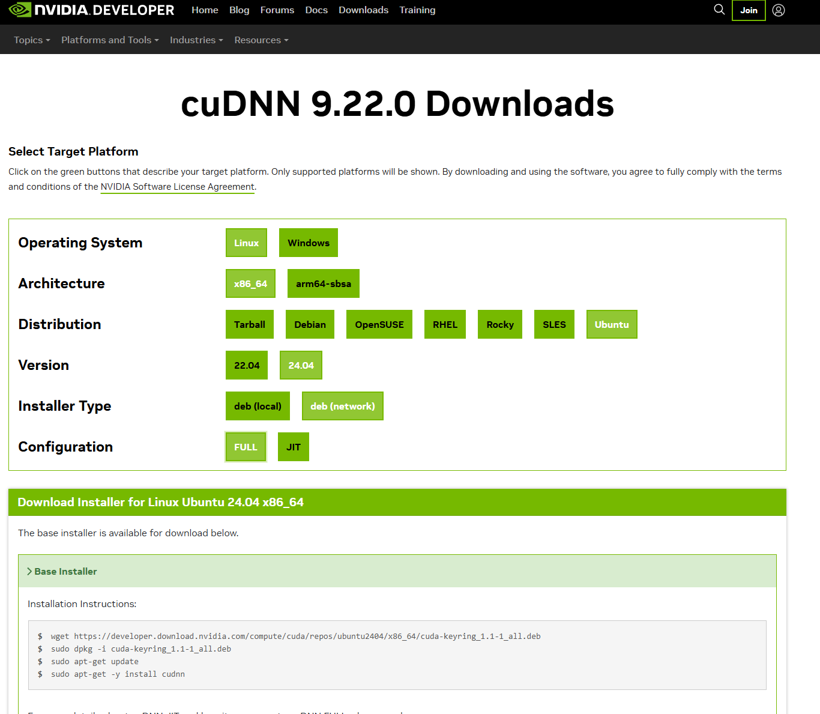Expand the Industries dropdown menu

196,40
